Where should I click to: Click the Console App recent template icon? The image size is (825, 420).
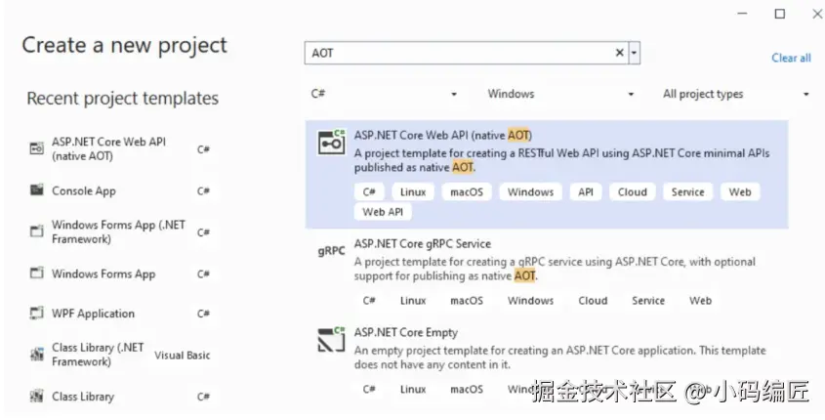pyautogui.click(x=36, y=190)
